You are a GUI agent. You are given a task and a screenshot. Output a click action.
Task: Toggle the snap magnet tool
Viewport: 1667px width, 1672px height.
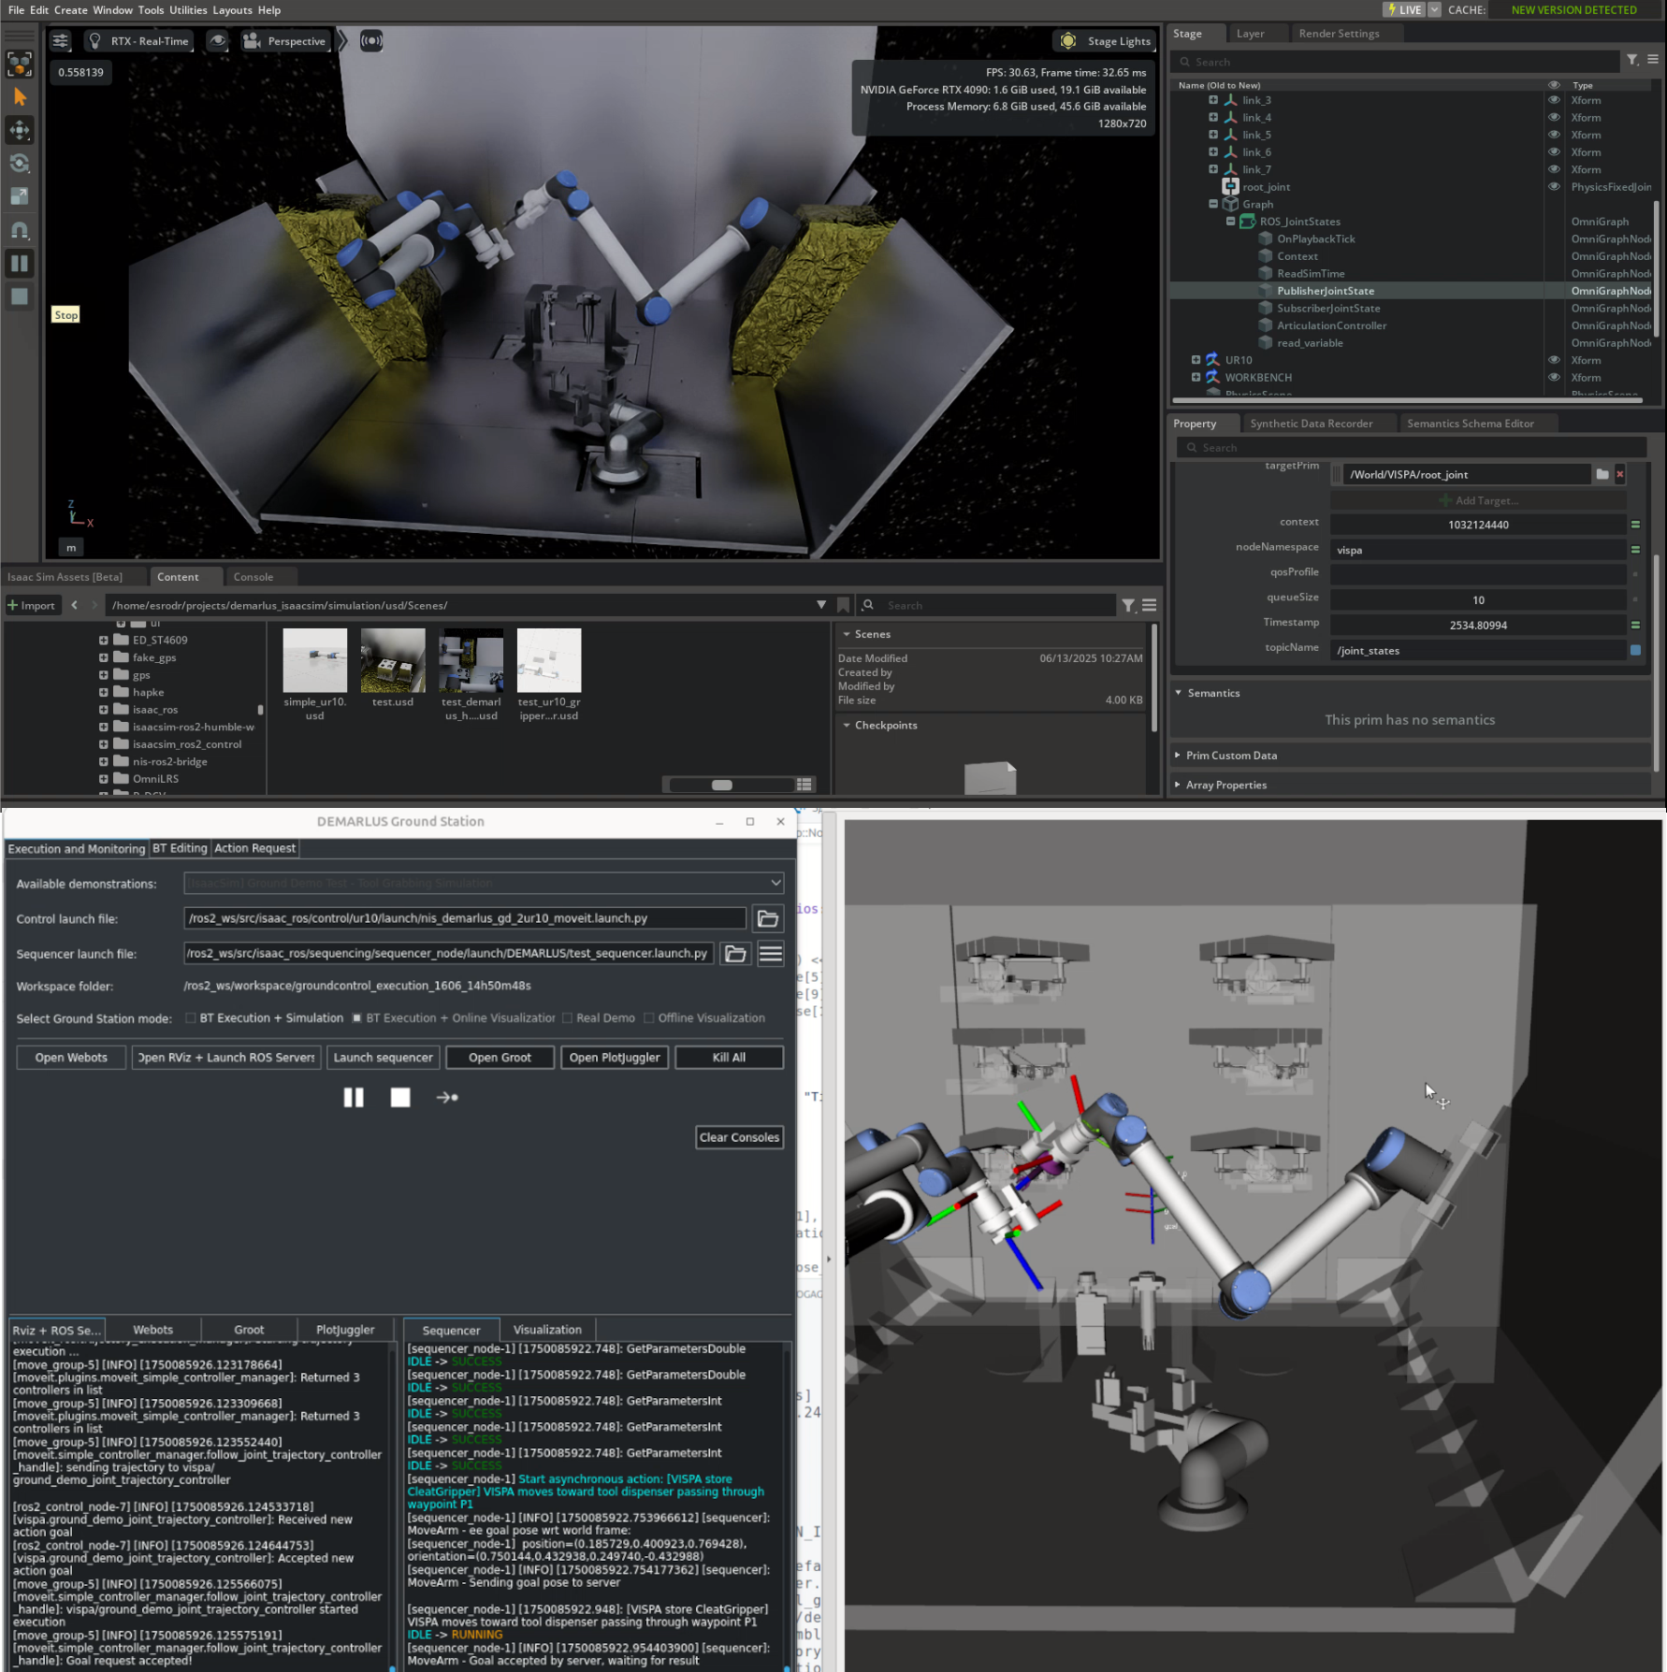pyautogui.click(x=20, y=230)
